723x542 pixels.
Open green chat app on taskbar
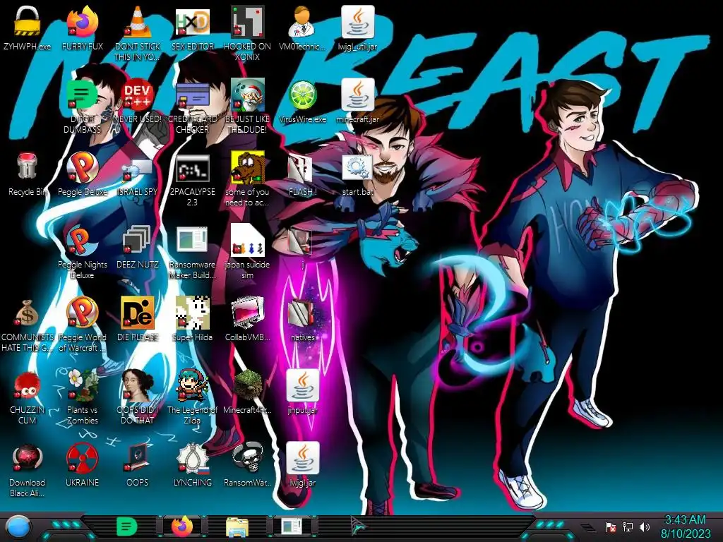[x=127, y=526]
